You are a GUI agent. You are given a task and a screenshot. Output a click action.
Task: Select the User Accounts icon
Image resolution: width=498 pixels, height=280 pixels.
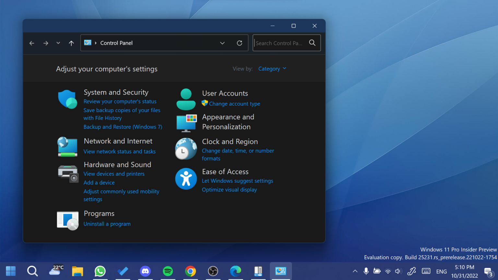pyautogui.click(x=186, y=99)
